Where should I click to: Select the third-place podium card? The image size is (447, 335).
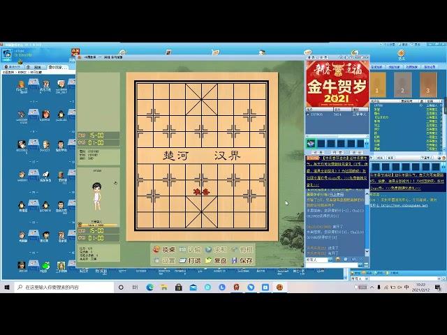click(427, 85)
